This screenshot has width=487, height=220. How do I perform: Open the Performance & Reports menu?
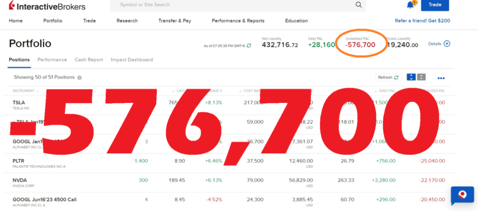click(x=238, y=21)
